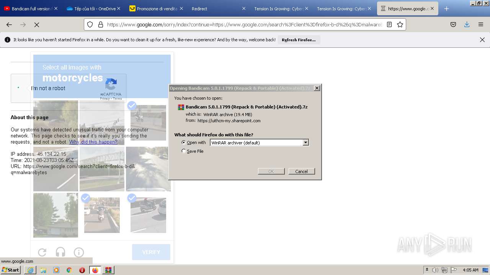The image size is (490, 275).
Task: Close the Opening Bandicam dialog
Action: pyautogui.click(x=317, y=88)
